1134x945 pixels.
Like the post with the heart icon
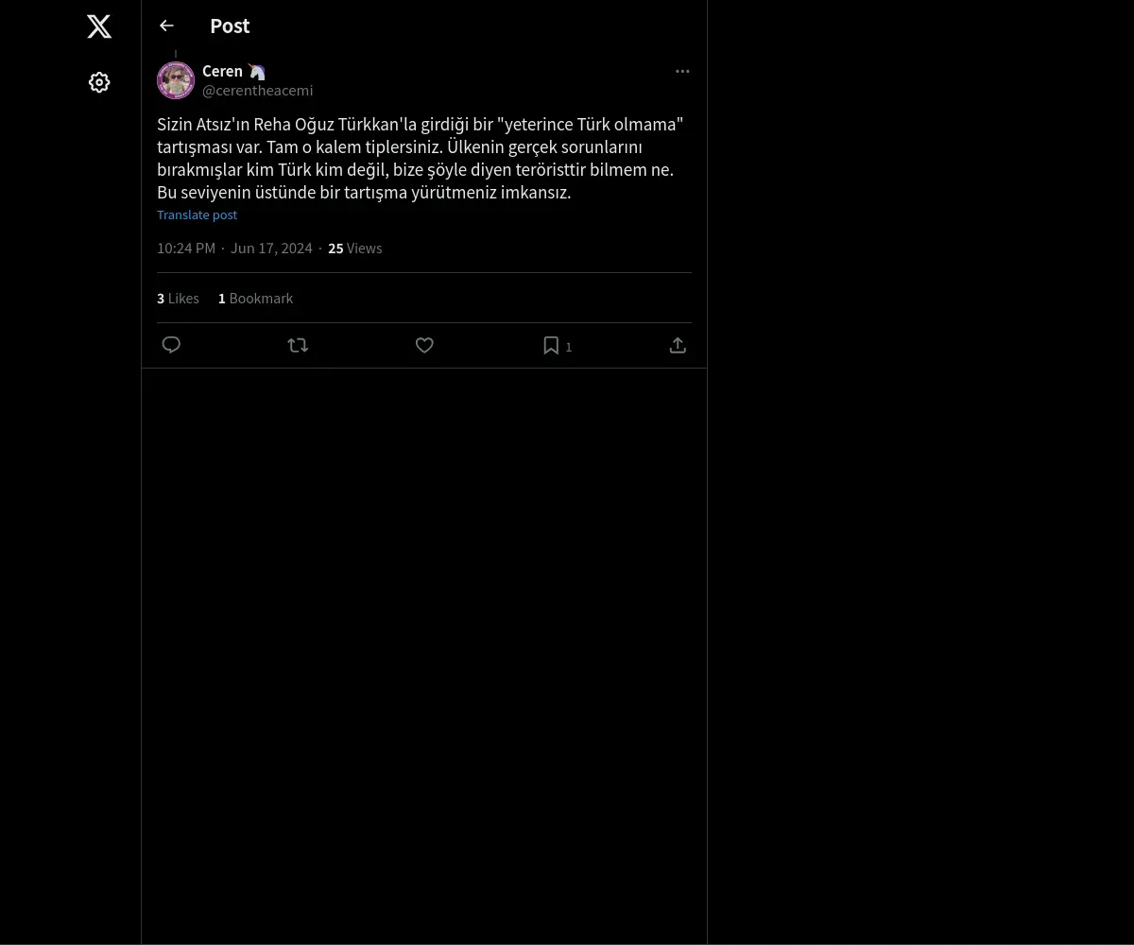click(x=424, y=345)
